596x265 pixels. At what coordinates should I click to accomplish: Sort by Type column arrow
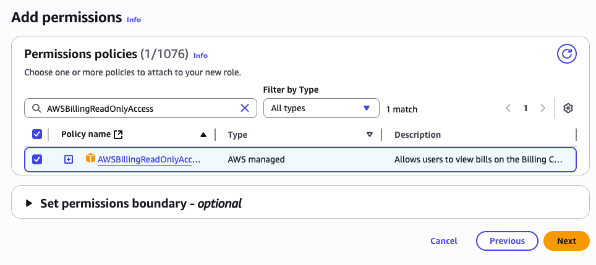(370, 135)
